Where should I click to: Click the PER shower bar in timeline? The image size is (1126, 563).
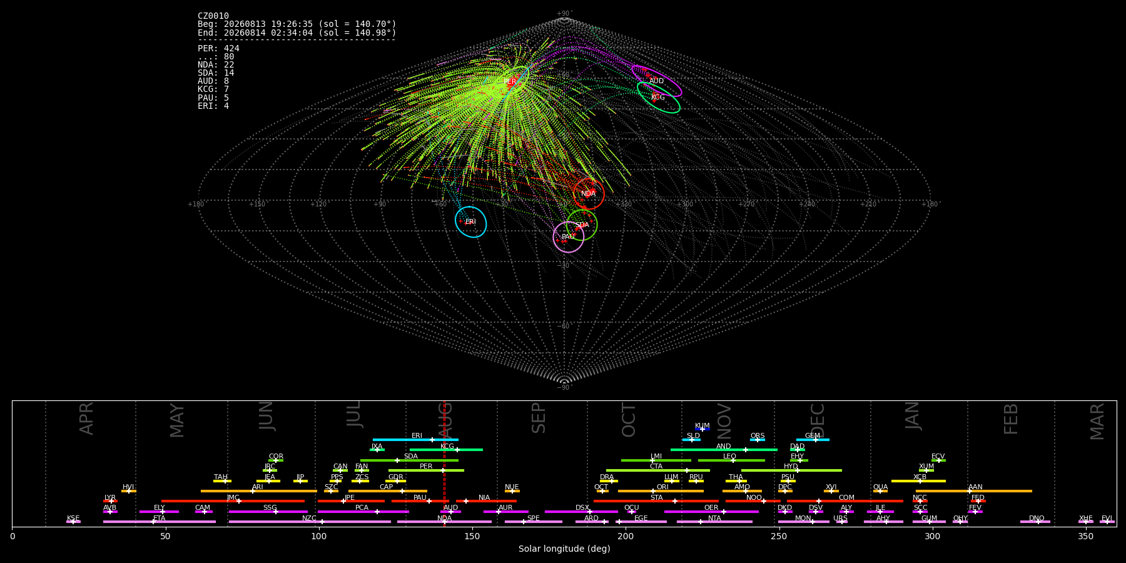coord(426,470)
